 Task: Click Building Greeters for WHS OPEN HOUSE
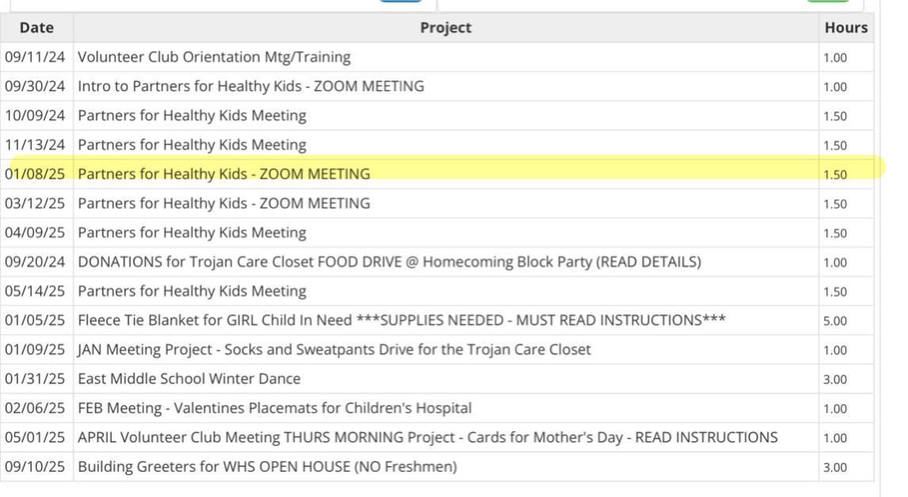pyautogui.click(x=267, y=467)
